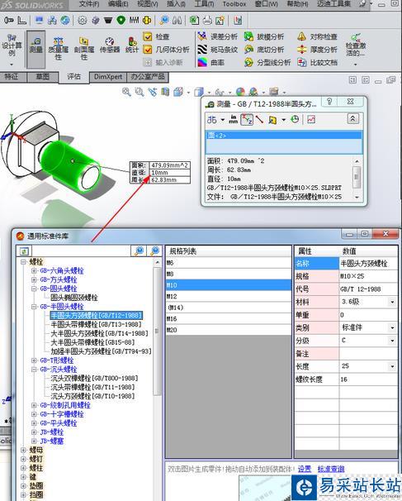Run 对称检查 symmetry check
This screenshot has width=402, height=501.
pyautogui.click(x=317, y=36)
